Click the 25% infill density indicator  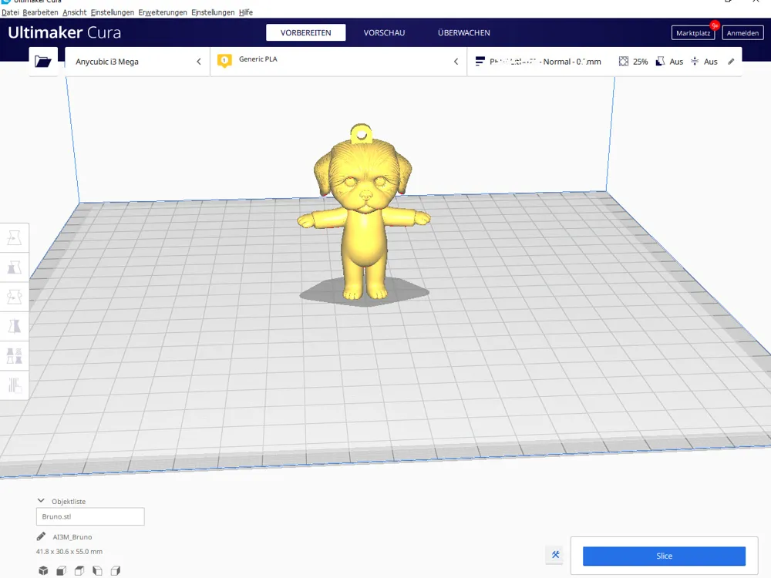pos(634,61)
